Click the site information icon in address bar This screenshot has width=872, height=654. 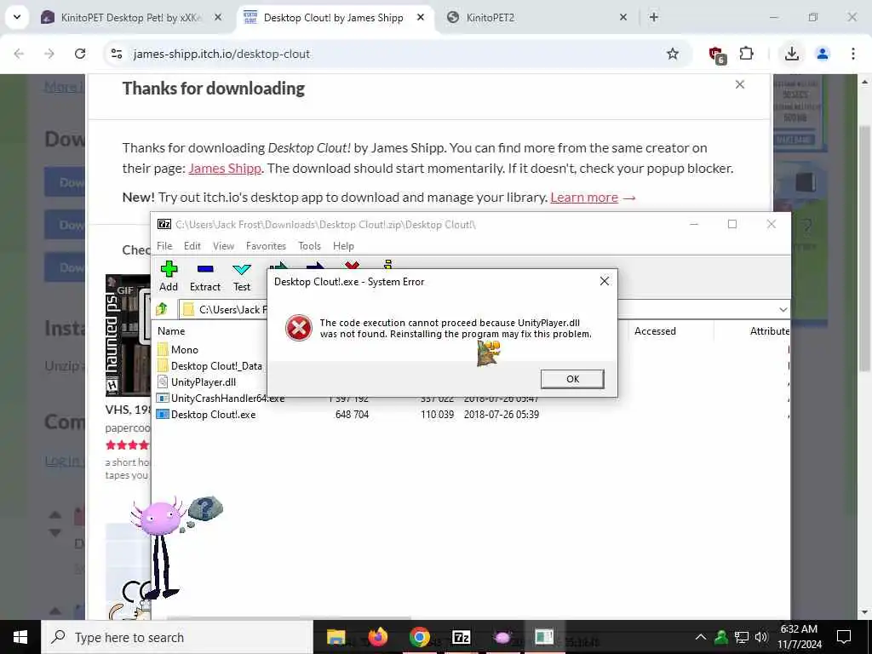tap(117, 54)
